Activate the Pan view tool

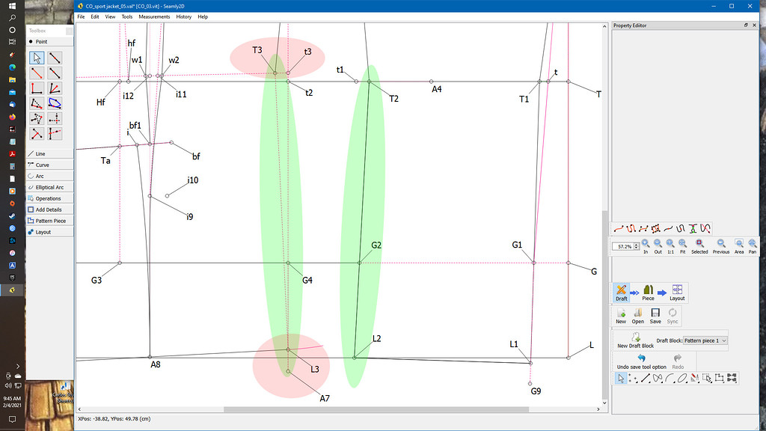(x=752, y=243)
